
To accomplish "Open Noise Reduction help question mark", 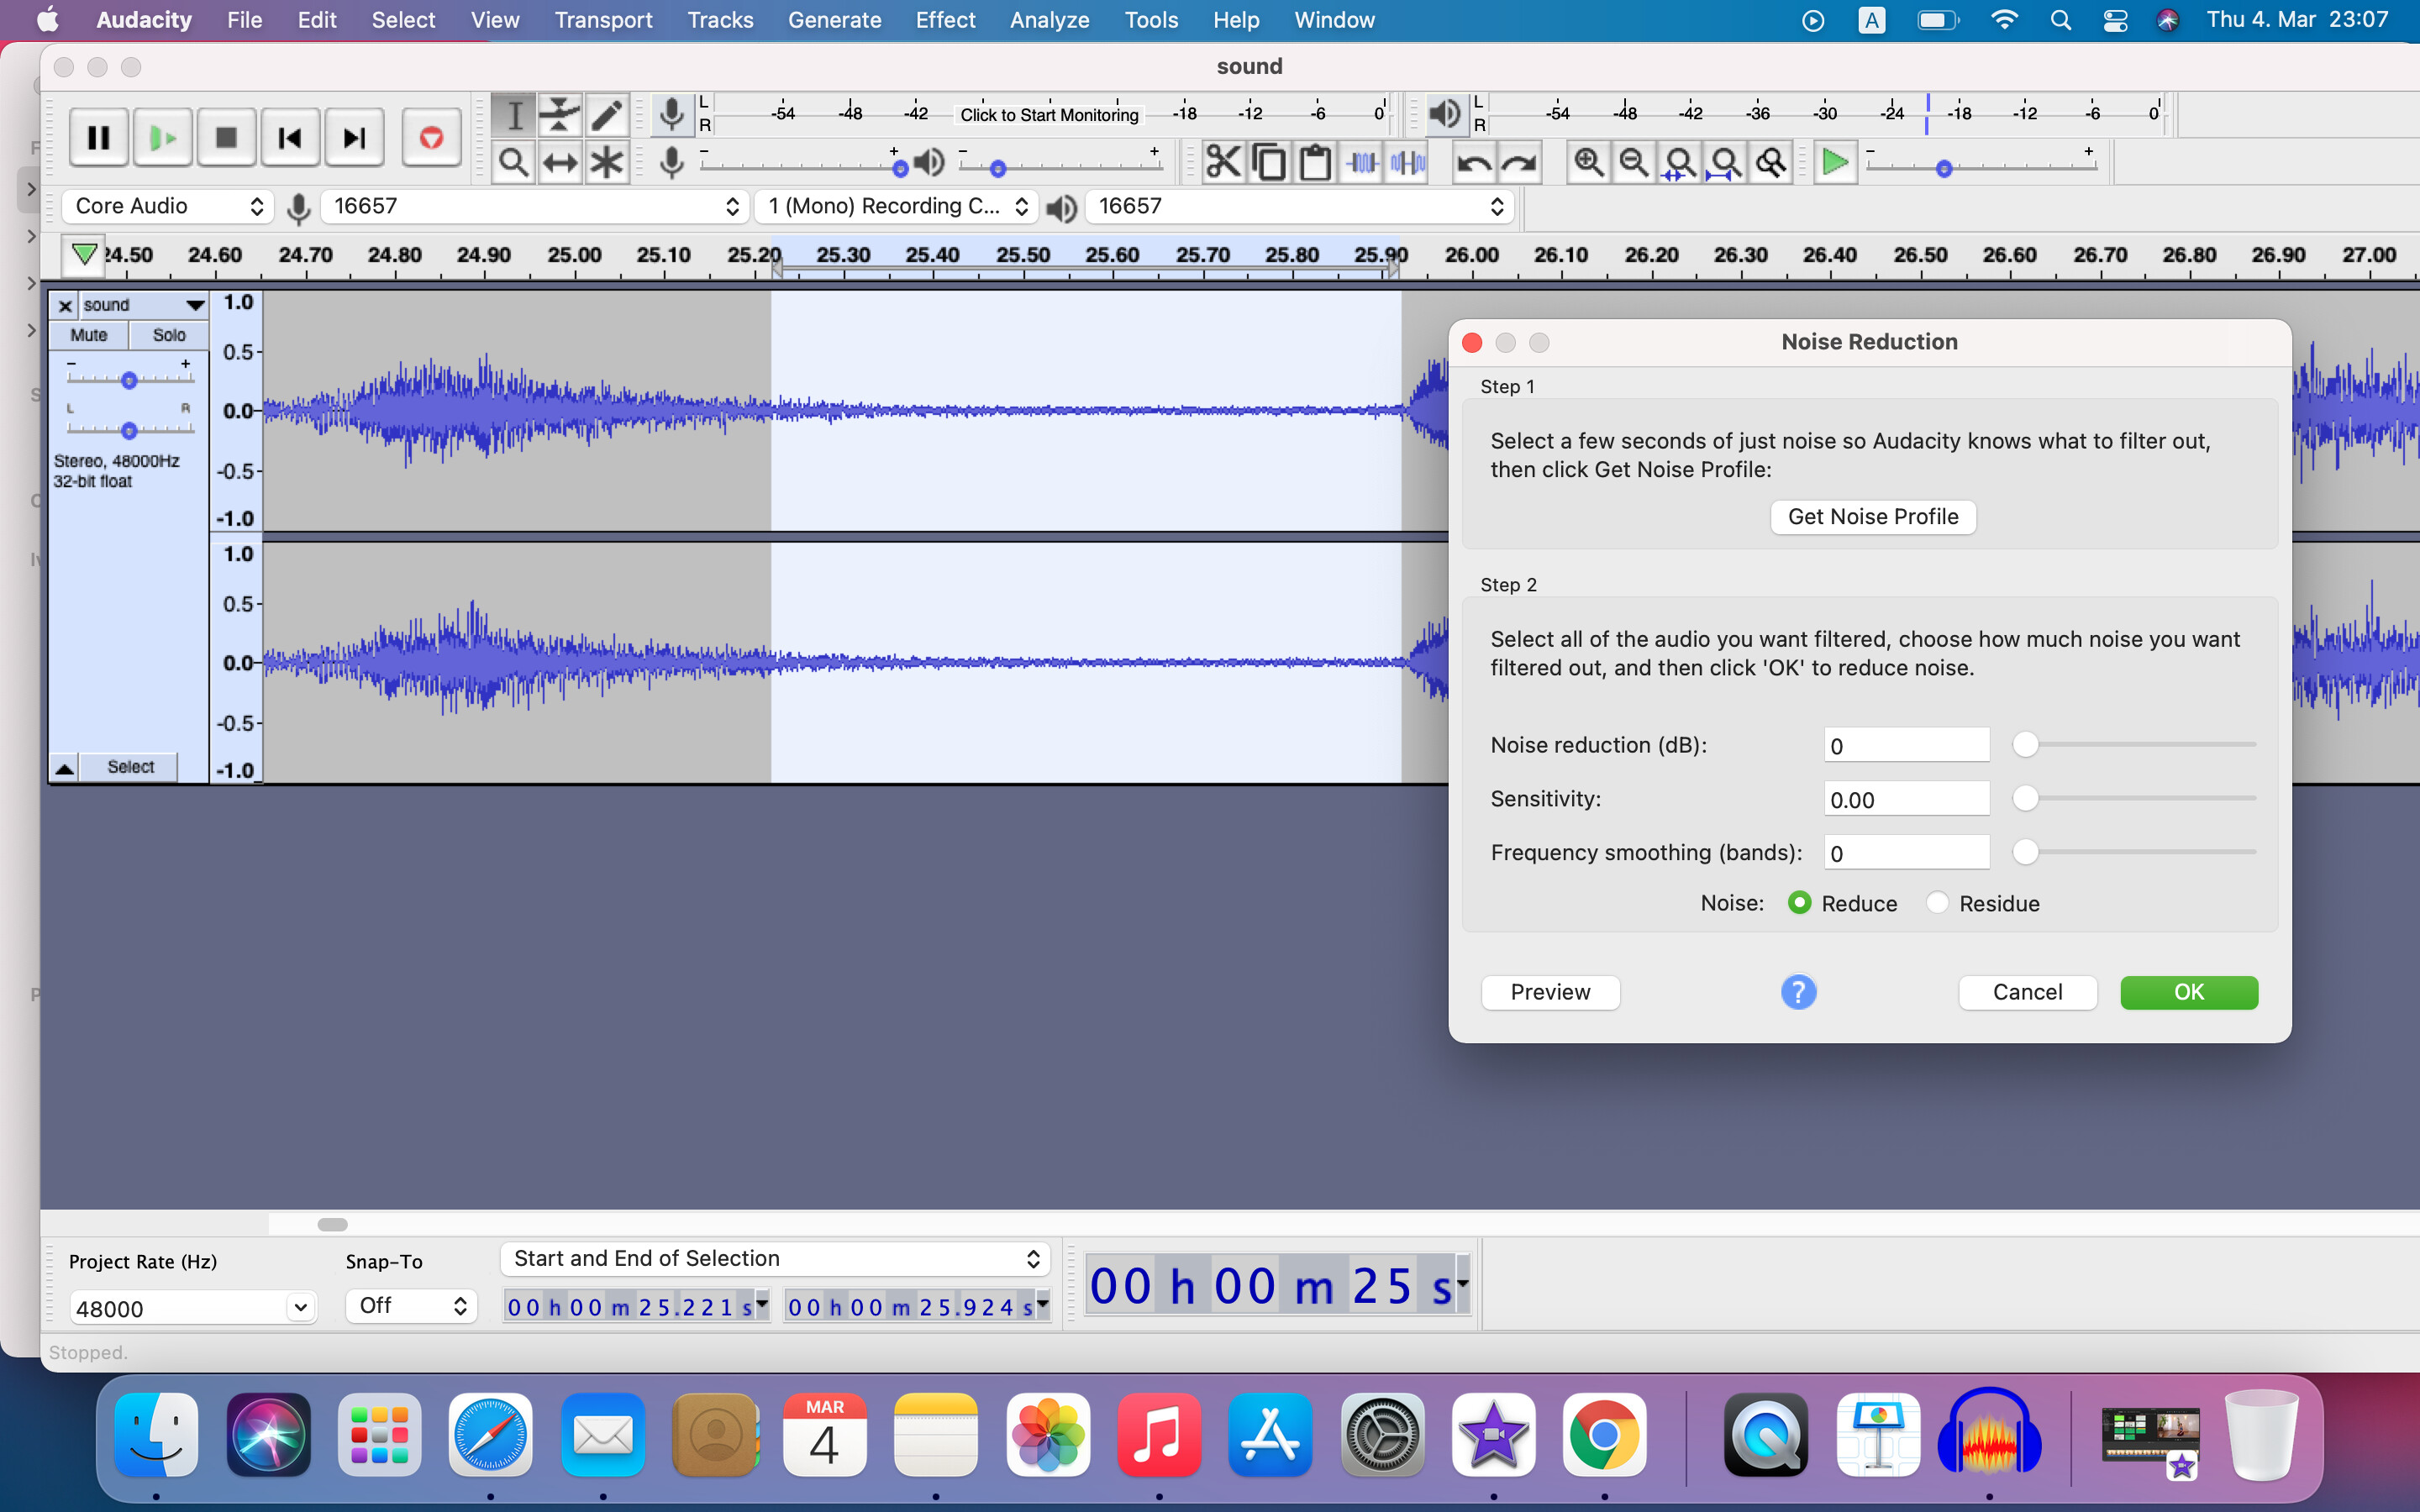I will pos(1798,992).
